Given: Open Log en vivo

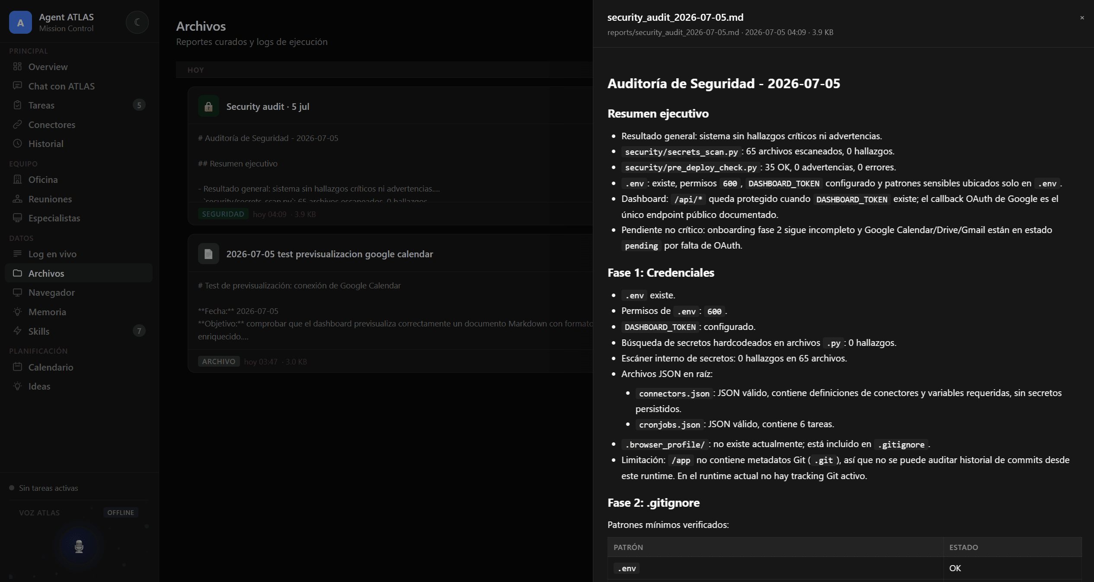Looking at the screenshot, I should click(x=79, y=254).
